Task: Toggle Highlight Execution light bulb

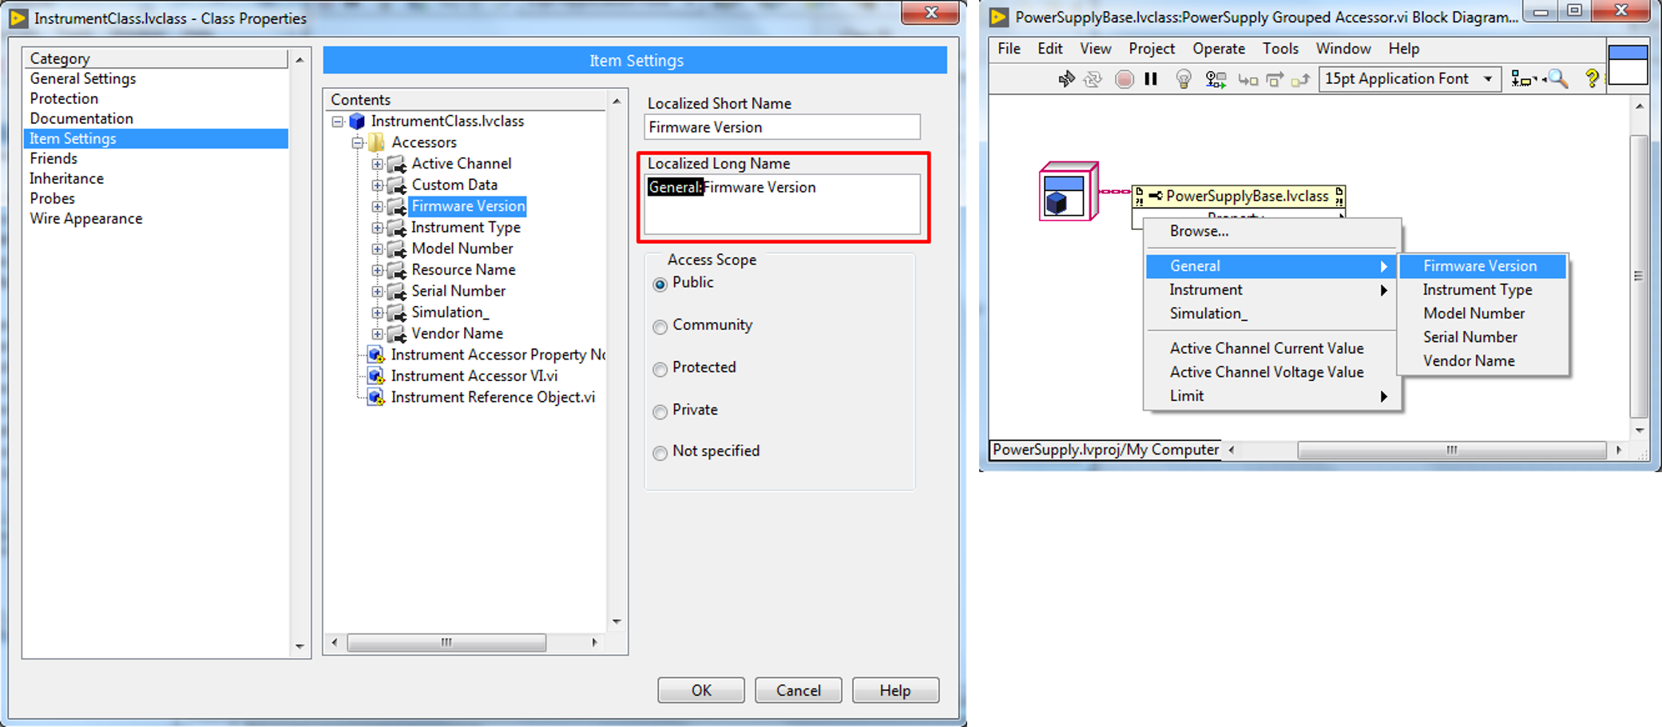Action: coord(1184,79)
